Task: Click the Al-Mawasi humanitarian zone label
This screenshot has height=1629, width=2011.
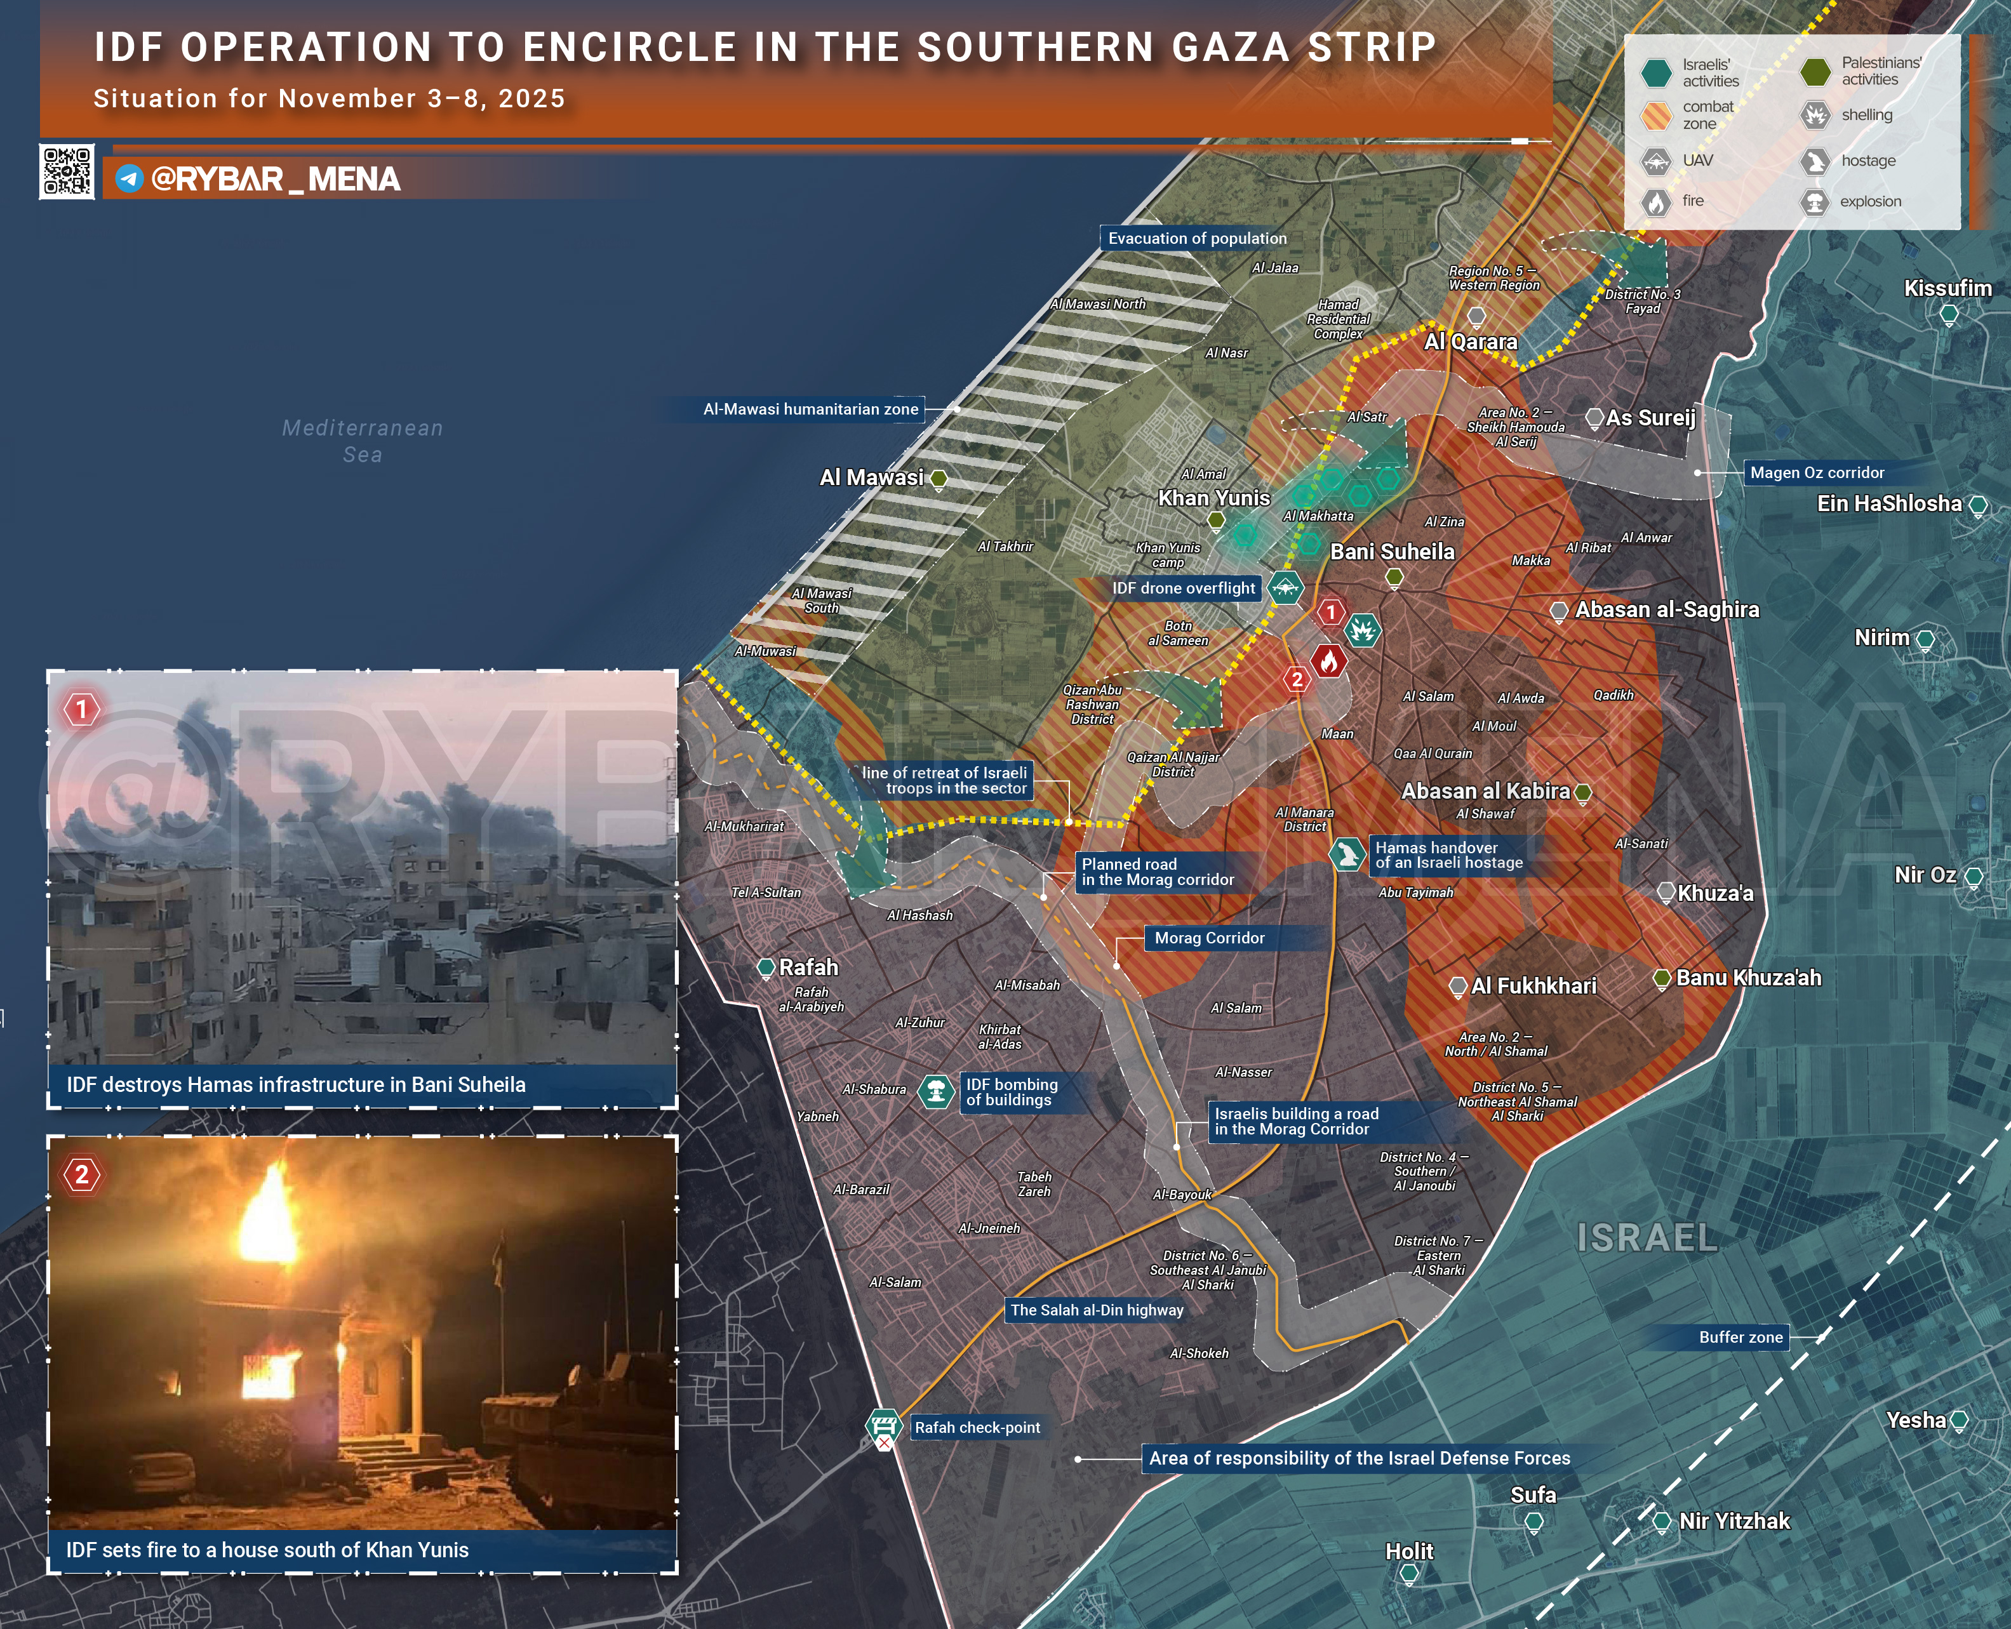Action: coord(811,409)
